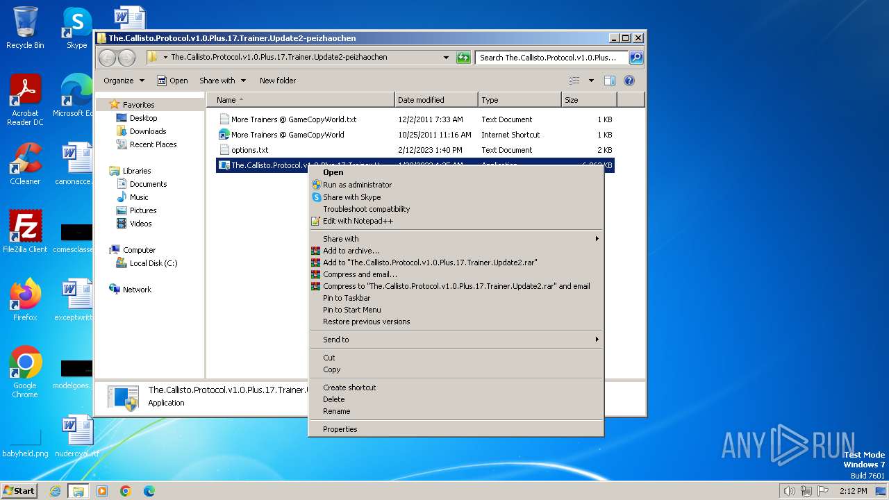Click the New folder button
Image resolution: width=889 pixels, height=500 pixels.
click(278, 81)
